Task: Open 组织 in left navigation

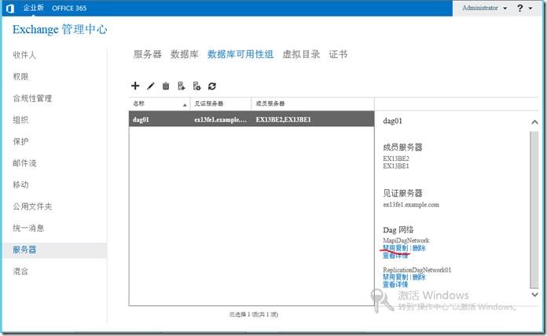Action: click(x=20, y=120)
